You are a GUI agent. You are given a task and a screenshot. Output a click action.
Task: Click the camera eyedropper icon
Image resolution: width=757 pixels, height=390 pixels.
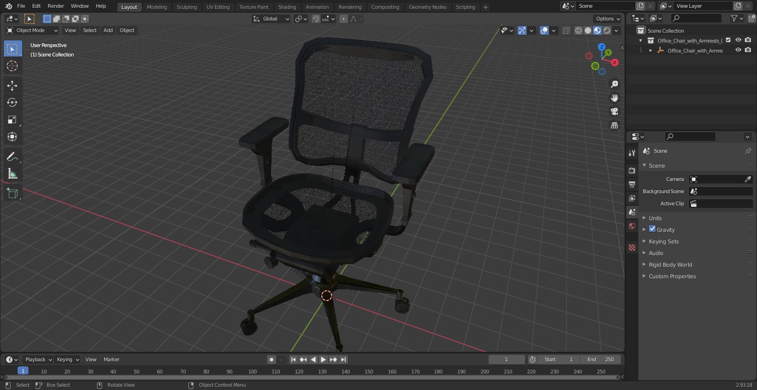click(748, 179)
